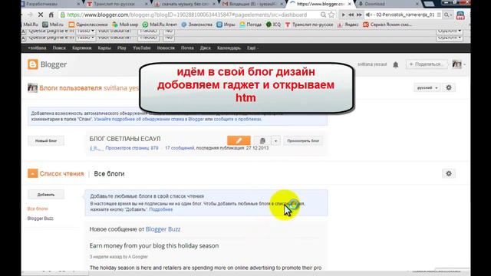The width and height of the screenshot is (491, 276).
Task: Switch to the Все блоги tab heading
Action: (109, 174)
